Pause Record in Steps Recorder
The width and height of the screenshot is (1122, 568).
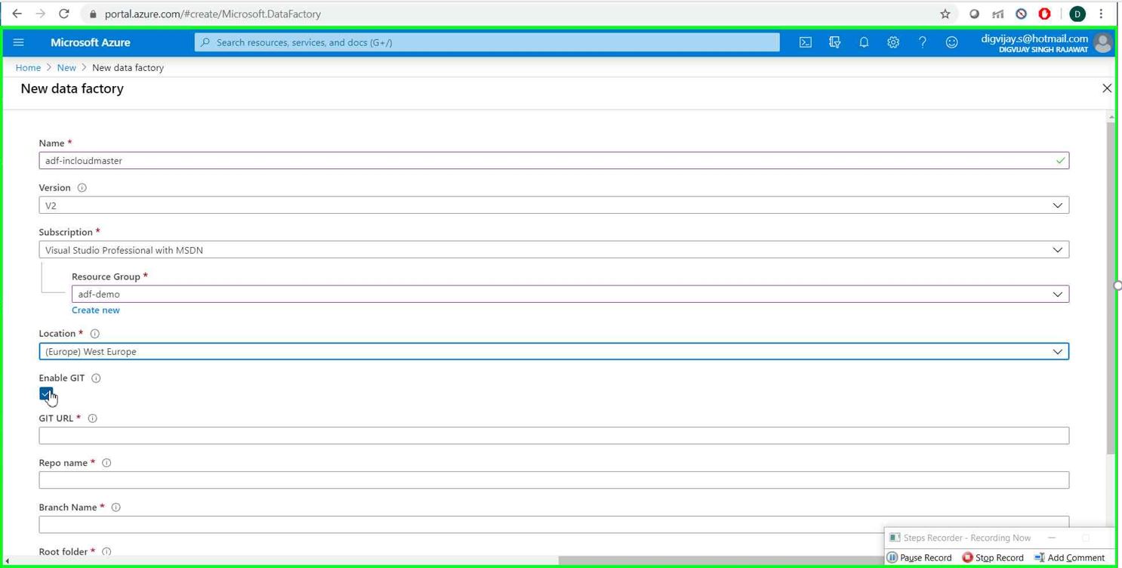(x=920, y=557)
